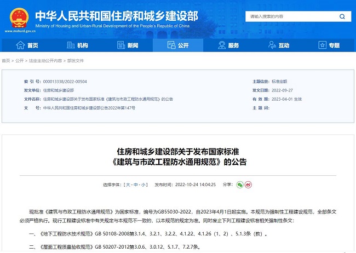
Task: Click the 机构 building icon
Action: click(71, 45)
